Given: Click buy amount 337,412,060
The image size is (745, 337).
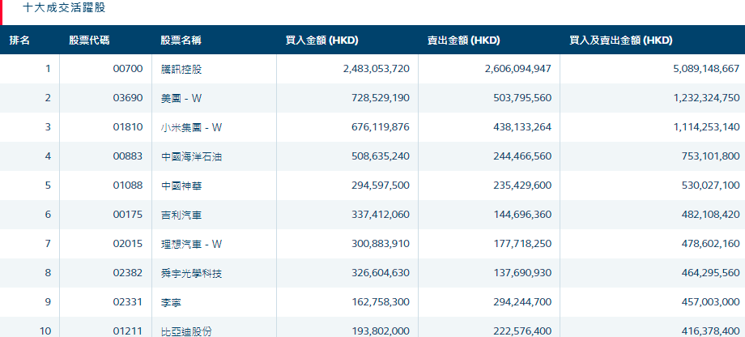Looking at the screenshot, I should click(380, 215).
